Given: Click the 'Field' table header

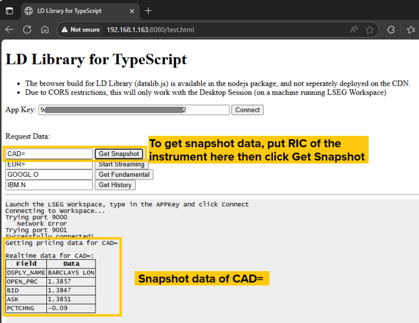Looking at the screenshot, I should [26, 264].
